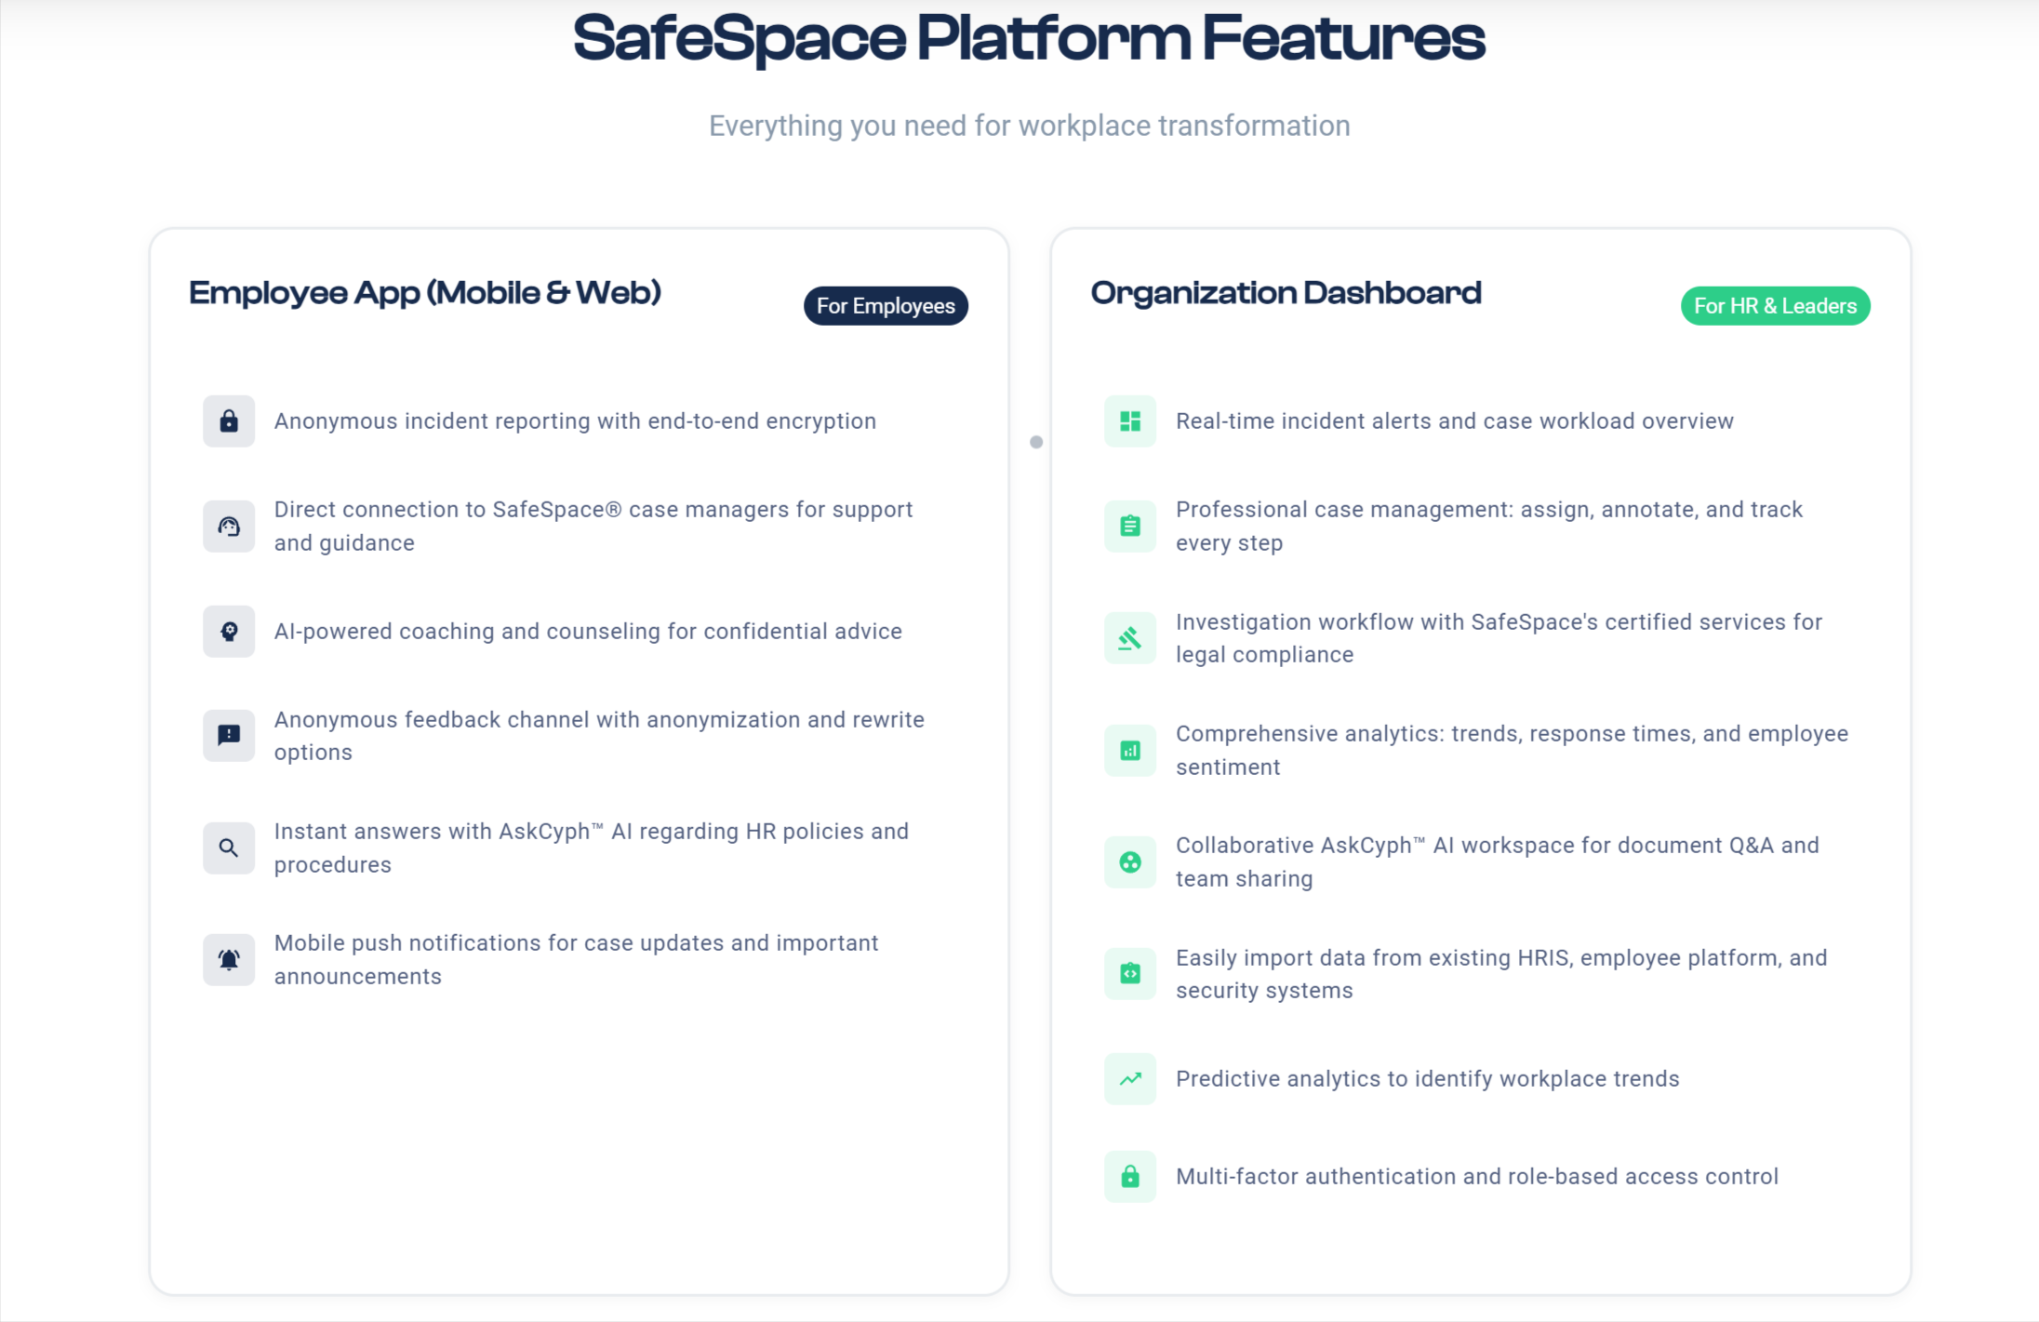
Task: Click the green clipboard case management icon
Action: pyautogui.click(x=1130, y=527)
